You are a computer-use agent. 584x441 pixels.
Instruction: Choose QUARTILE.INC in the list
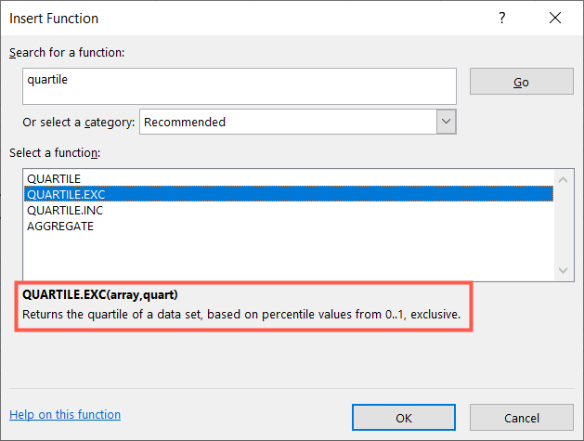click(x=65, y=210)
